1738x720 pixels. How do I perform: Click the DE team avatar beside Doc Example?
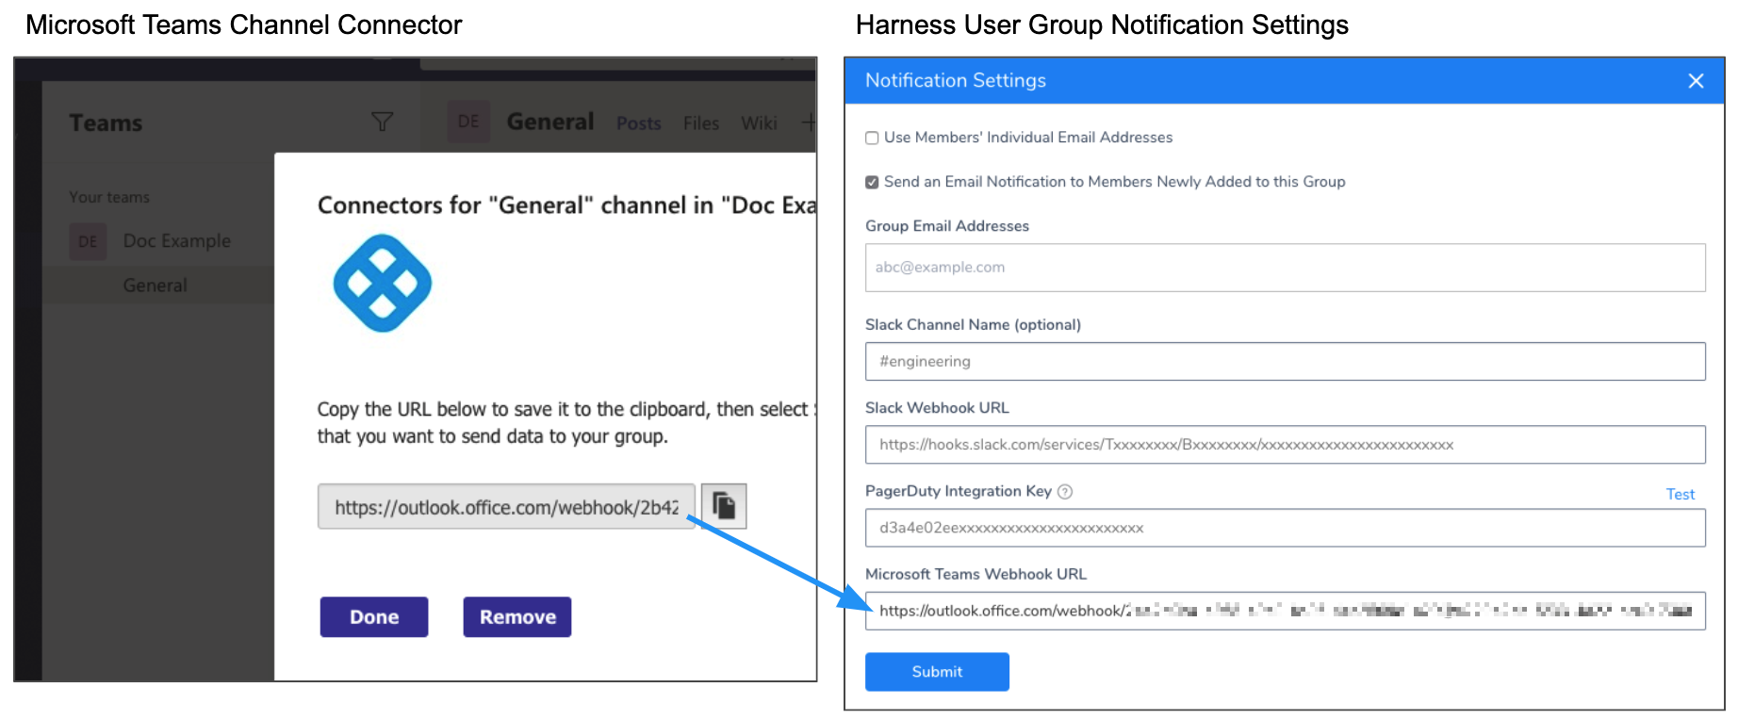pyautogui.click(x=88, y=241)
